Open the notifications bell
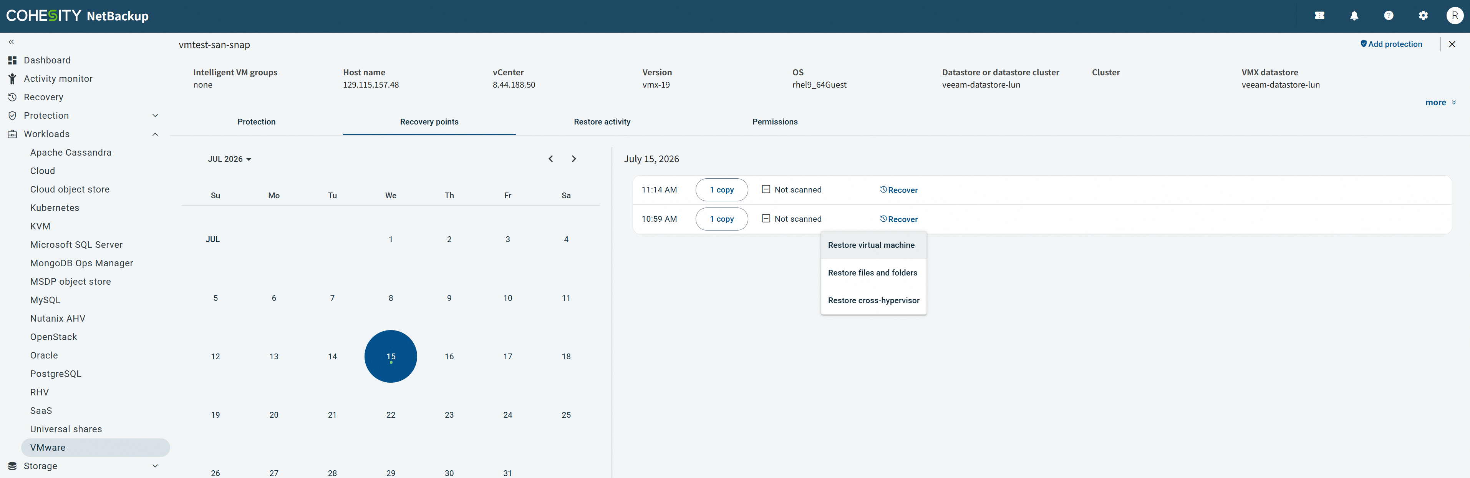Screen dimensions: 1470x478 pyautogui.click(x=1354, y=16)
